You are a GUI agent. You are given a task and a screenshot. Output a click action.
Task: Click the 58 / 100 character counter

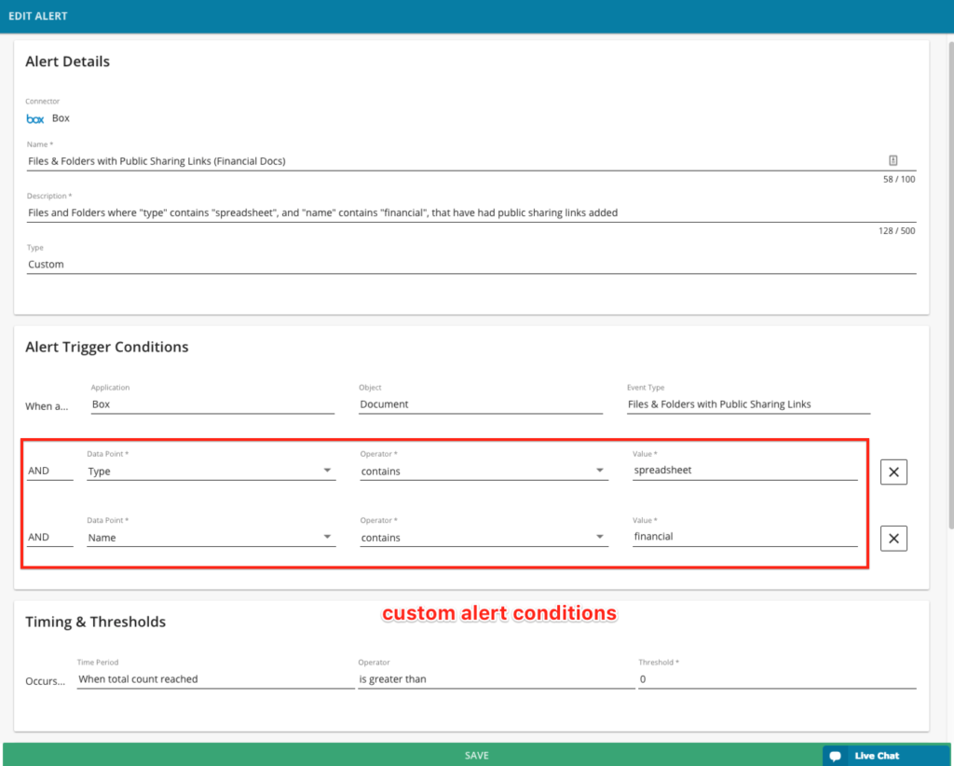coord(899,180)
